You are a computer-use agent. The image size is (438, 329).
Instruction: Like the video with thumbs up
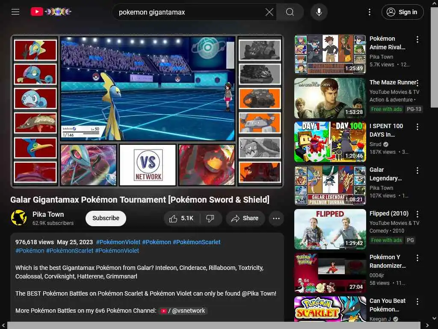pos(181,218)
